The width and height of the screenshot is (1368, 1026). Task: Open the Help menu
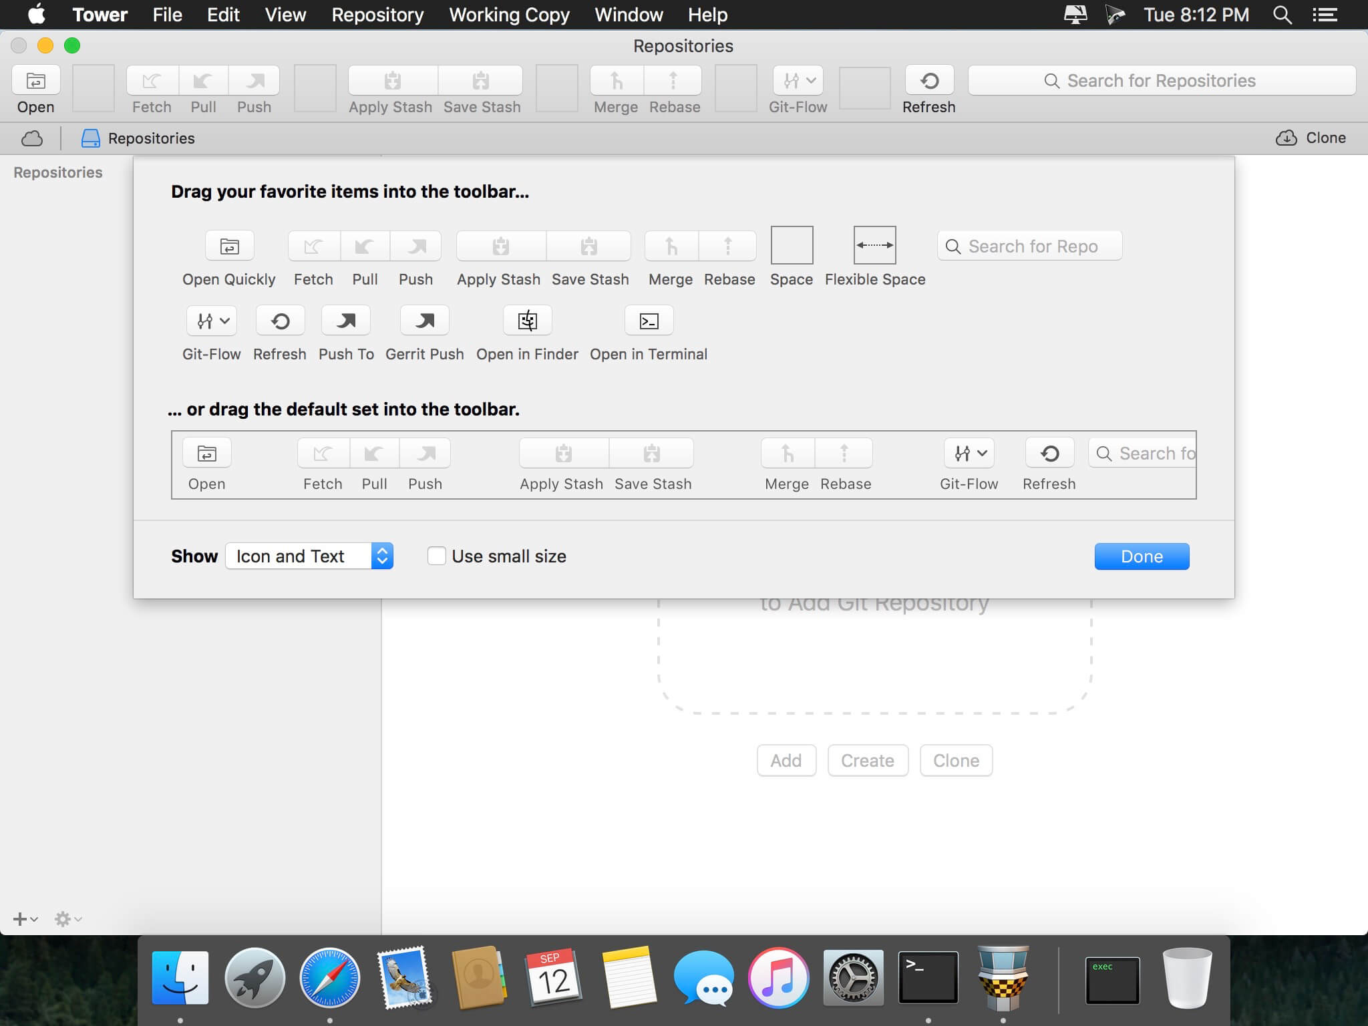(707, 15)
